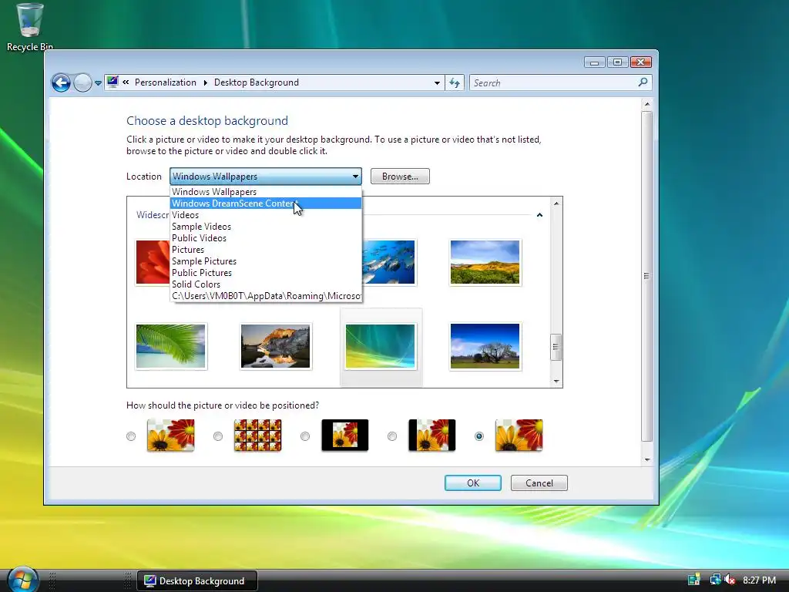Choose Windows DreamScene Content option
This screenshot has width=789, height=592.
click(266, 203)
